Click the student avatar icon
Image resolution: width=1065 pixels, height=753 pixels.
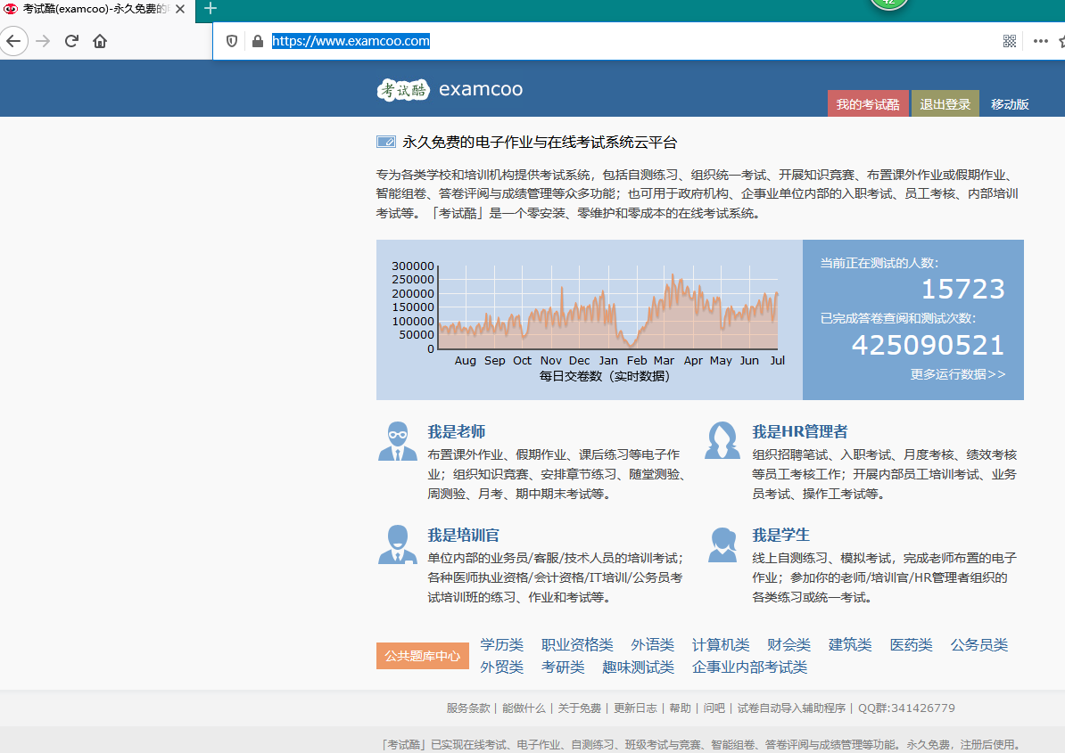tap(722, 544)
